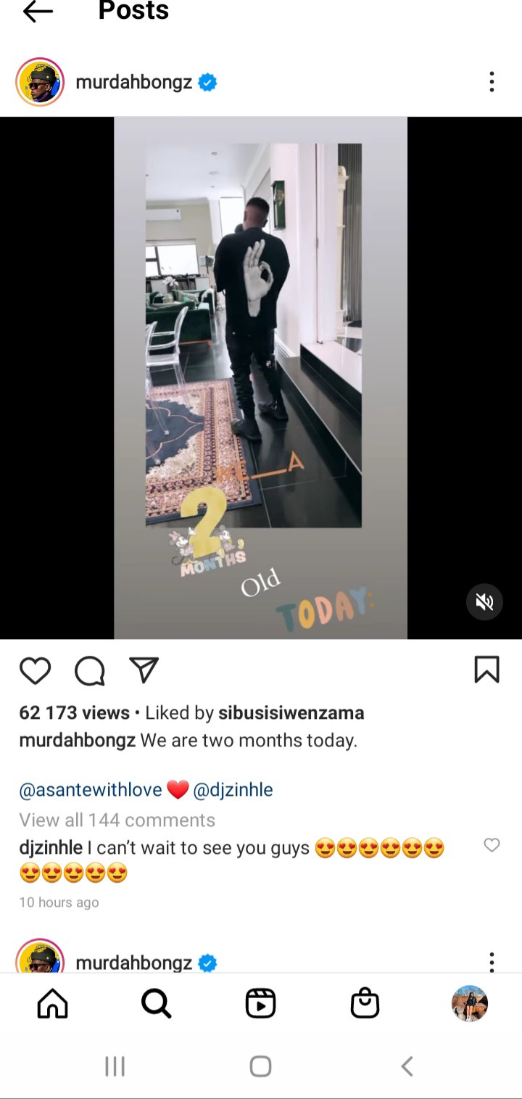Open more options for first murdahbongz post
The width and height of the screenshot is (522, 1099).
coord(492,82)
